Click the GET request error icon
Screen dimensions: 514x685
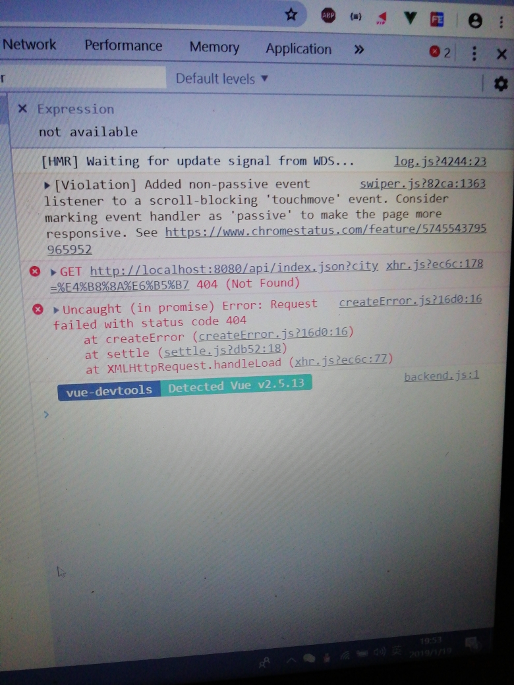[34, 271]
